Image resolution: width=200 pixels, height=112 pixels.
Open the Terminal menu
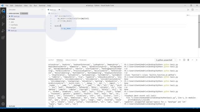click(x=42, y=6)
